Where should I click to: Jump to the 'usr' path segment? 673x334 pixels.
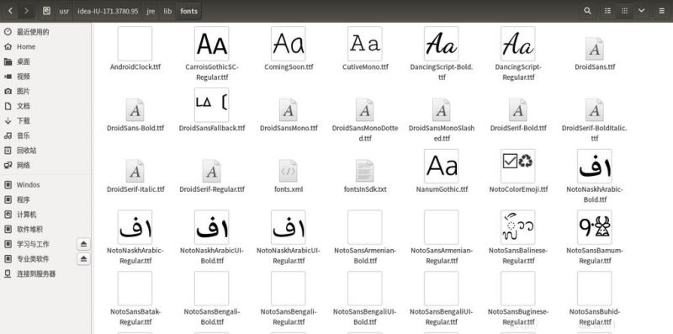click(64, 11)
